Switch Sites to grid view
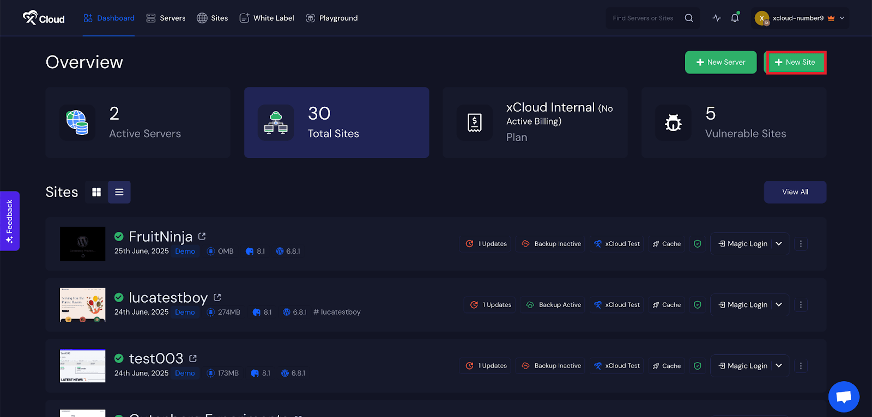 point(96,192)
